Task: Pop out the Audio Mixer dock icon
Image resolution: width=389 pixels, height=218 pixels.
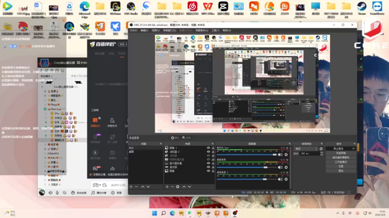Action: (x=289, y=143)
